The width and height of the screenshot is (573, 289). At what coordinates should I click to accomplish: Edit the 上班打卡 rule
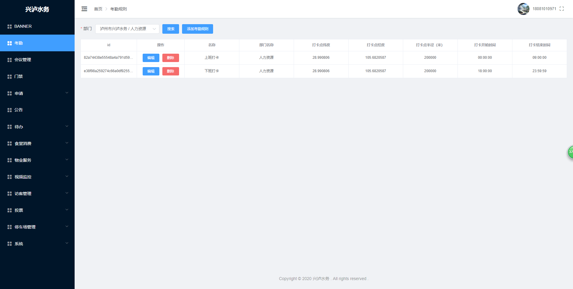(151, 58)
